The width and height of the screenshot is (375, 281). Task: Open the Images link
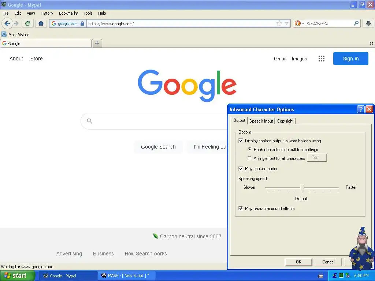pyautogui.click(x=299, y=59)
